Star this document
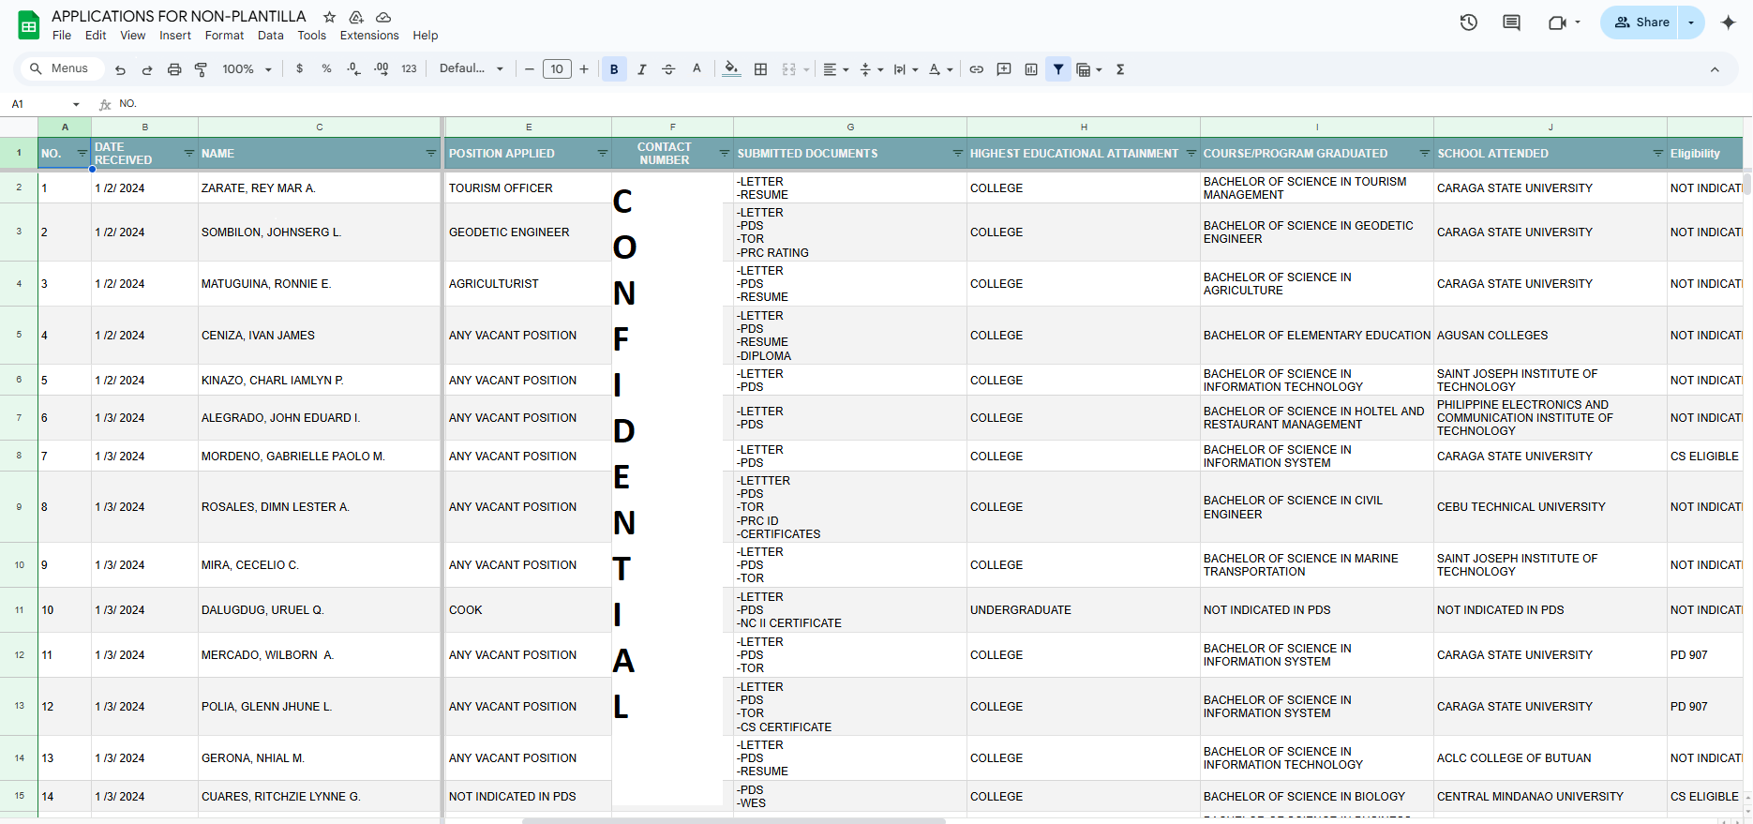 coord(329,17)
